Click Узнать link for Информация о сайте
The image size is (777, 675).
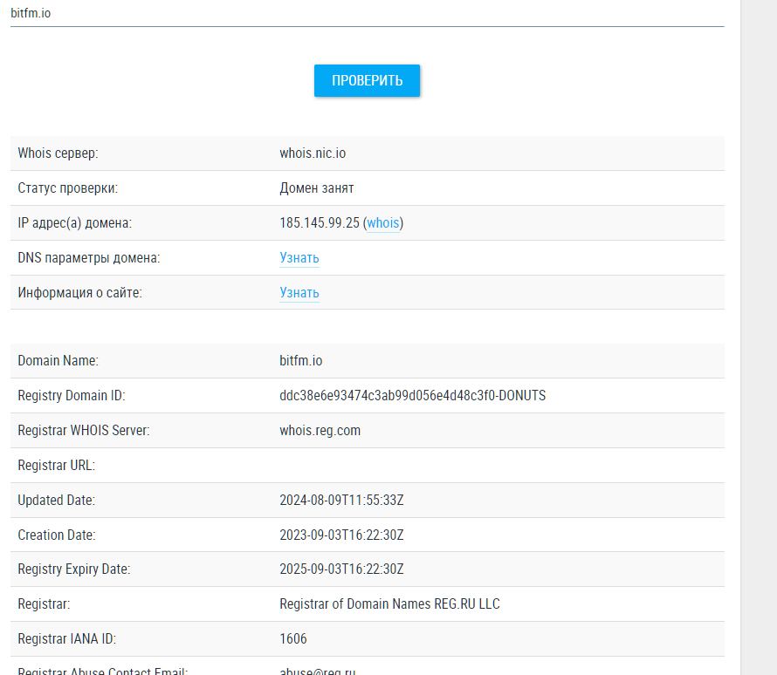[299, 292]
